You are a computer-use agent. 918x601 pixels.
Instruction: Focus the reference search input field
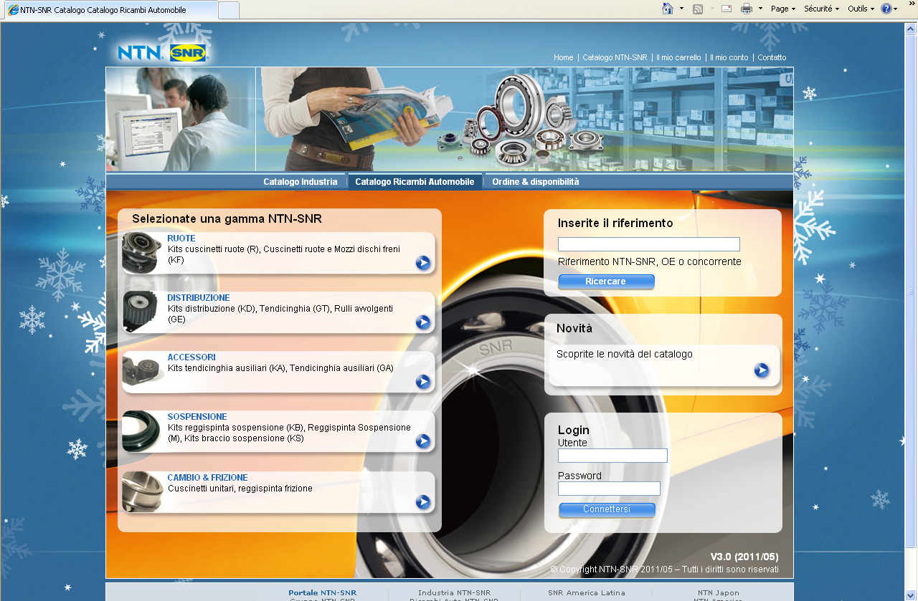tap(649, 244)
